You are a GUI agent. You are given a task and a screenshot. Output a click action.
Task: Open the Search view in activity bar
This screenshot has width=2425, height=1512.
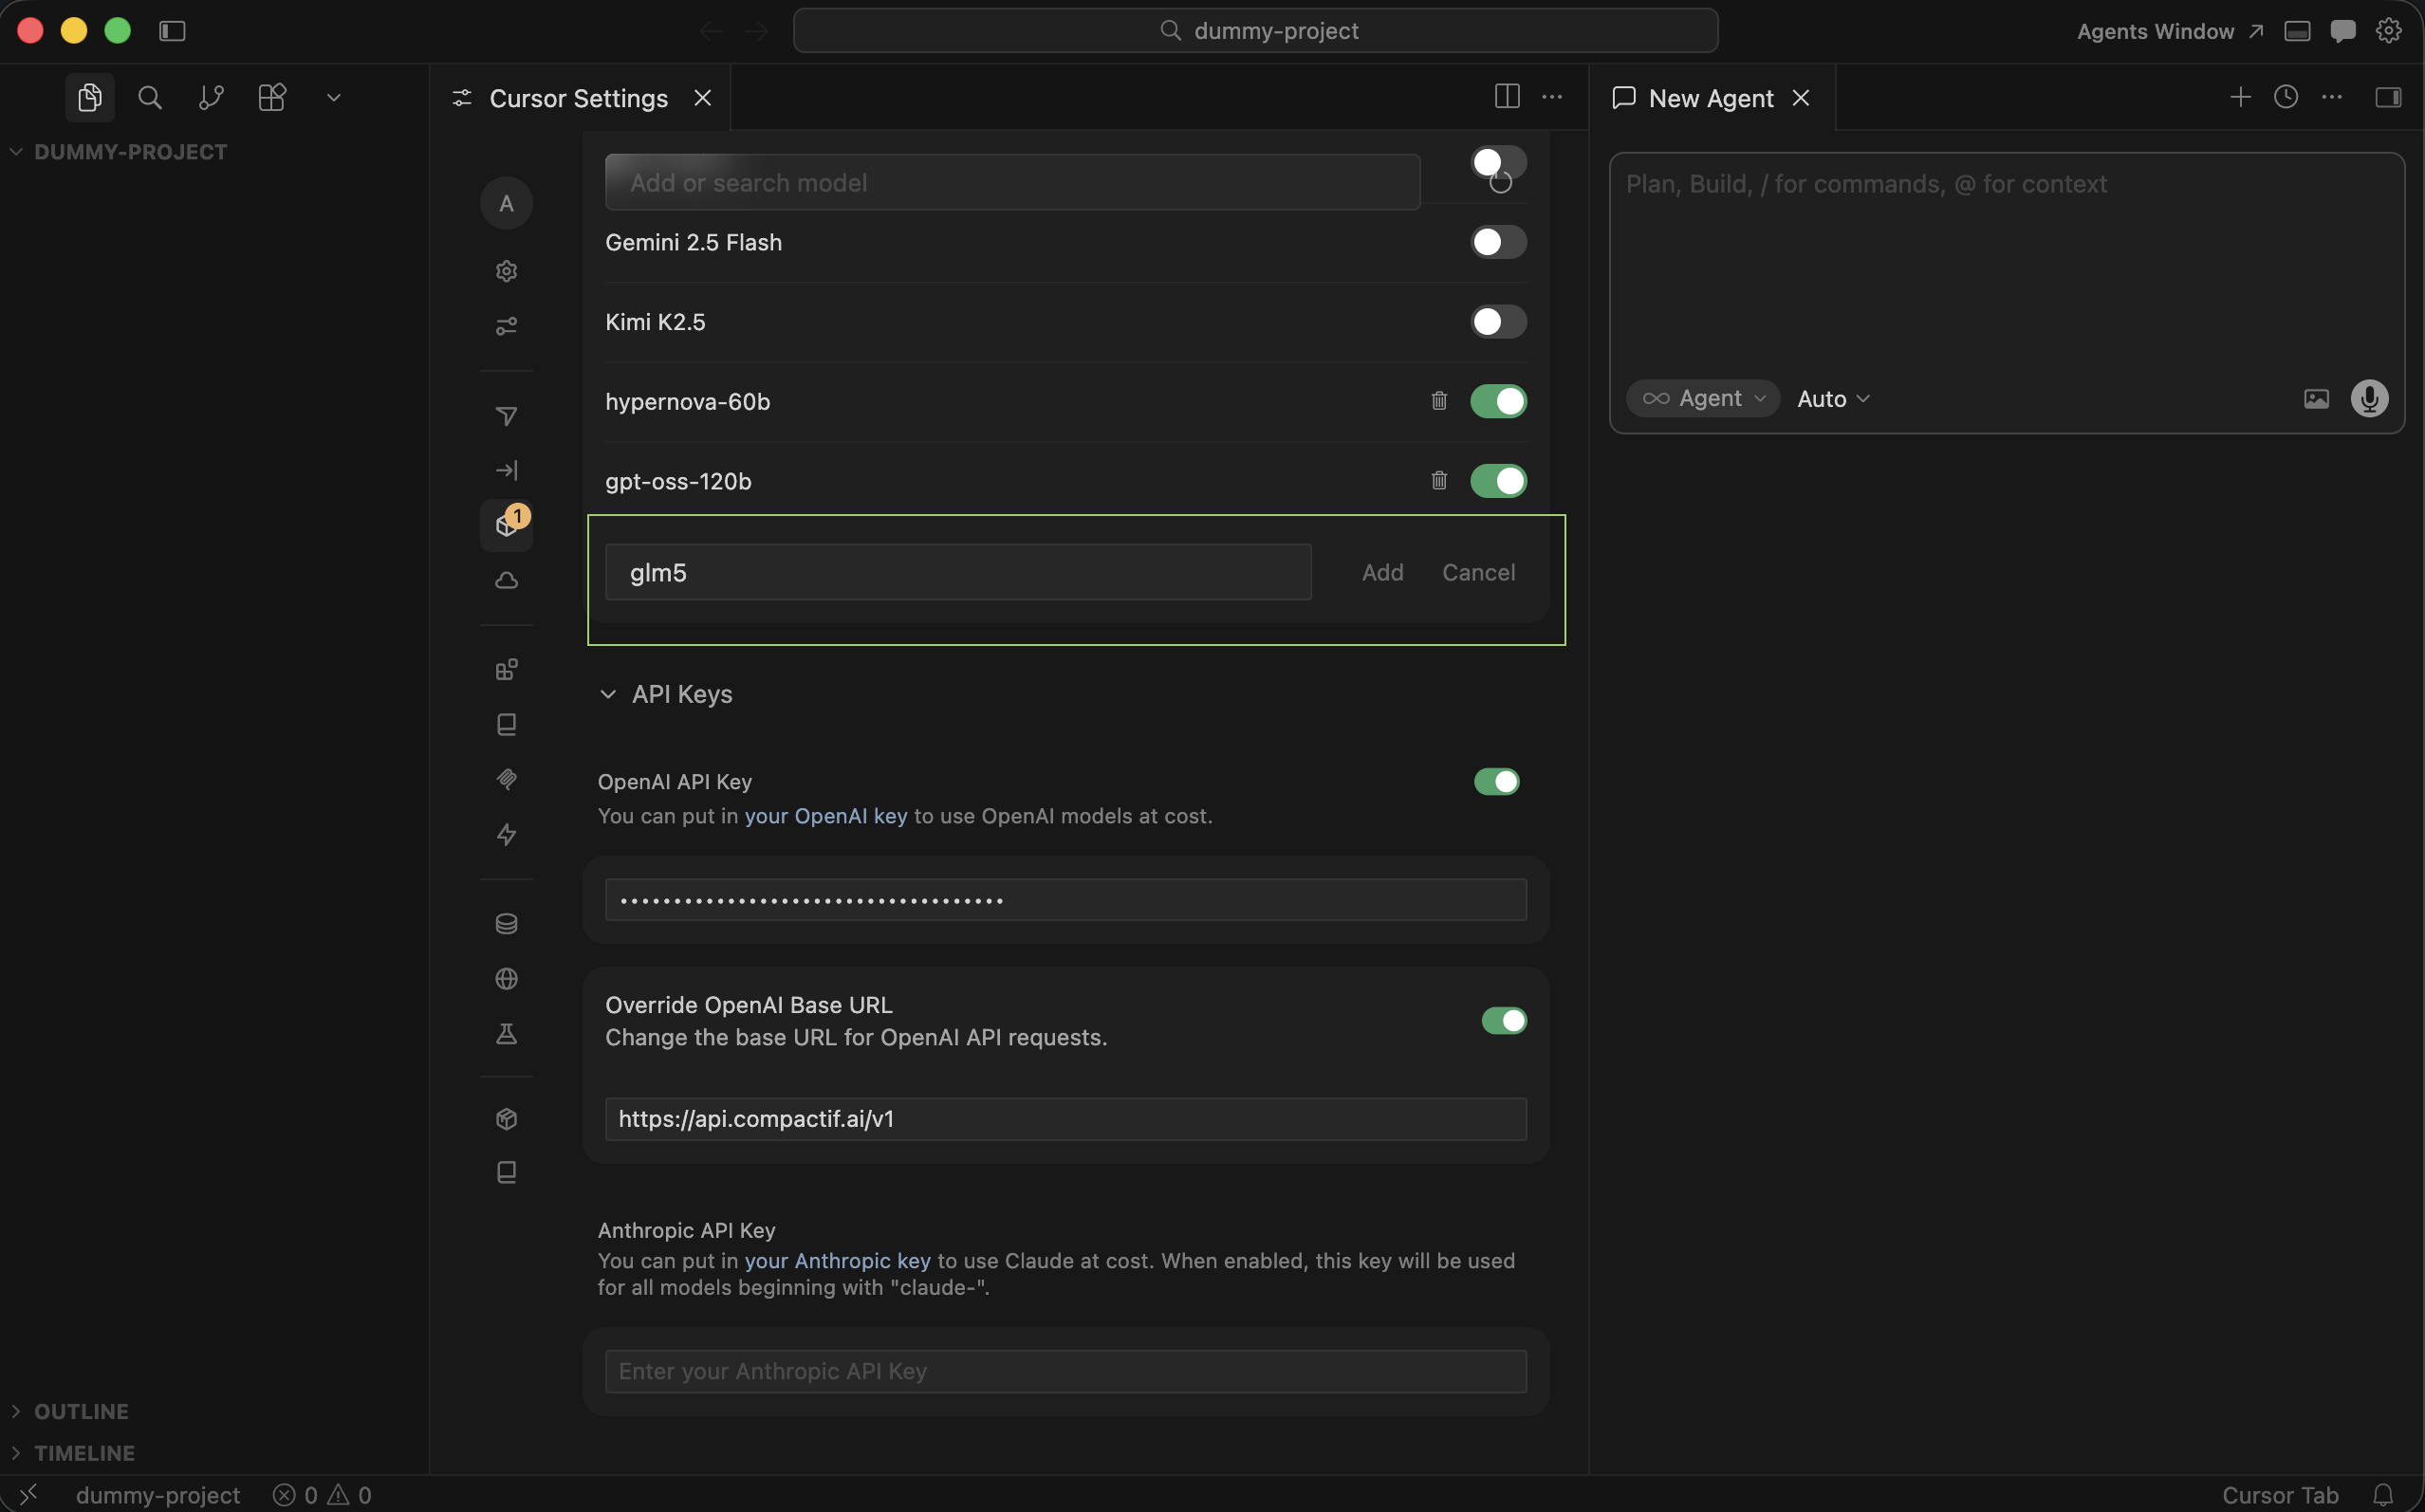pyautogui.click(x=150, y=97)
